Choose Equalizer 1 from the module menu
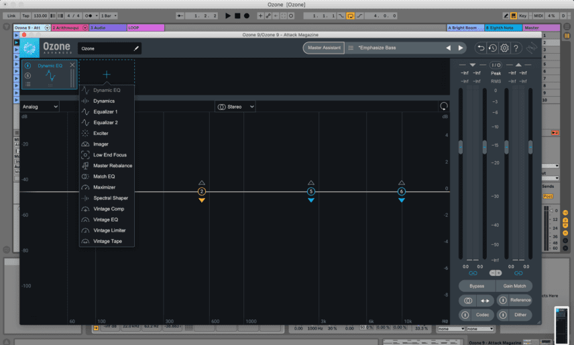The width and height of the screenshot is (574, 345). point(107,111)
